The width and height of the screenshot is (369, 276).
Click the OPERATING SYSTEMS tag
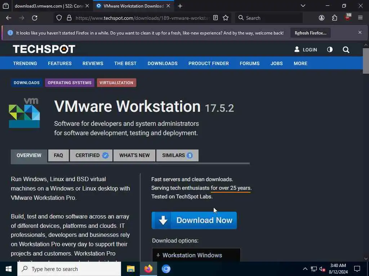70,83
